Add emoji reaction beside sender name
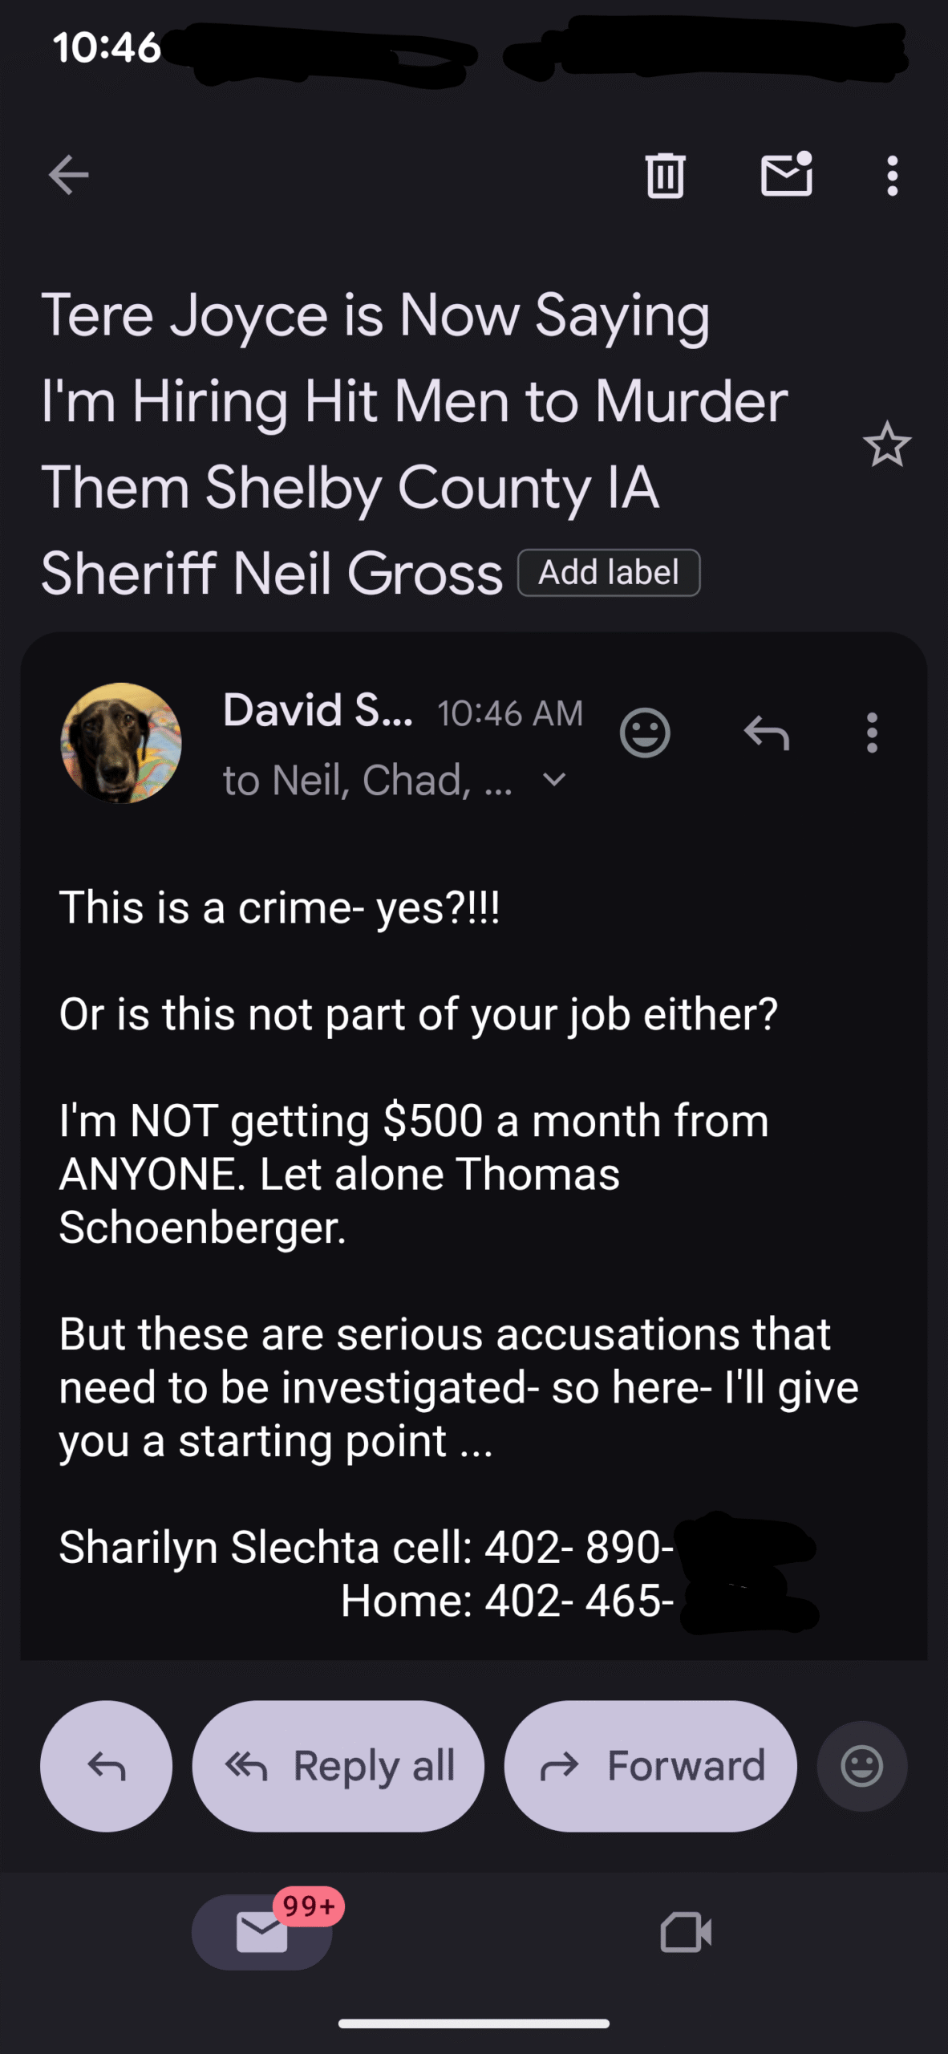This screenshot has height=2054, width=948. (645, 733)
